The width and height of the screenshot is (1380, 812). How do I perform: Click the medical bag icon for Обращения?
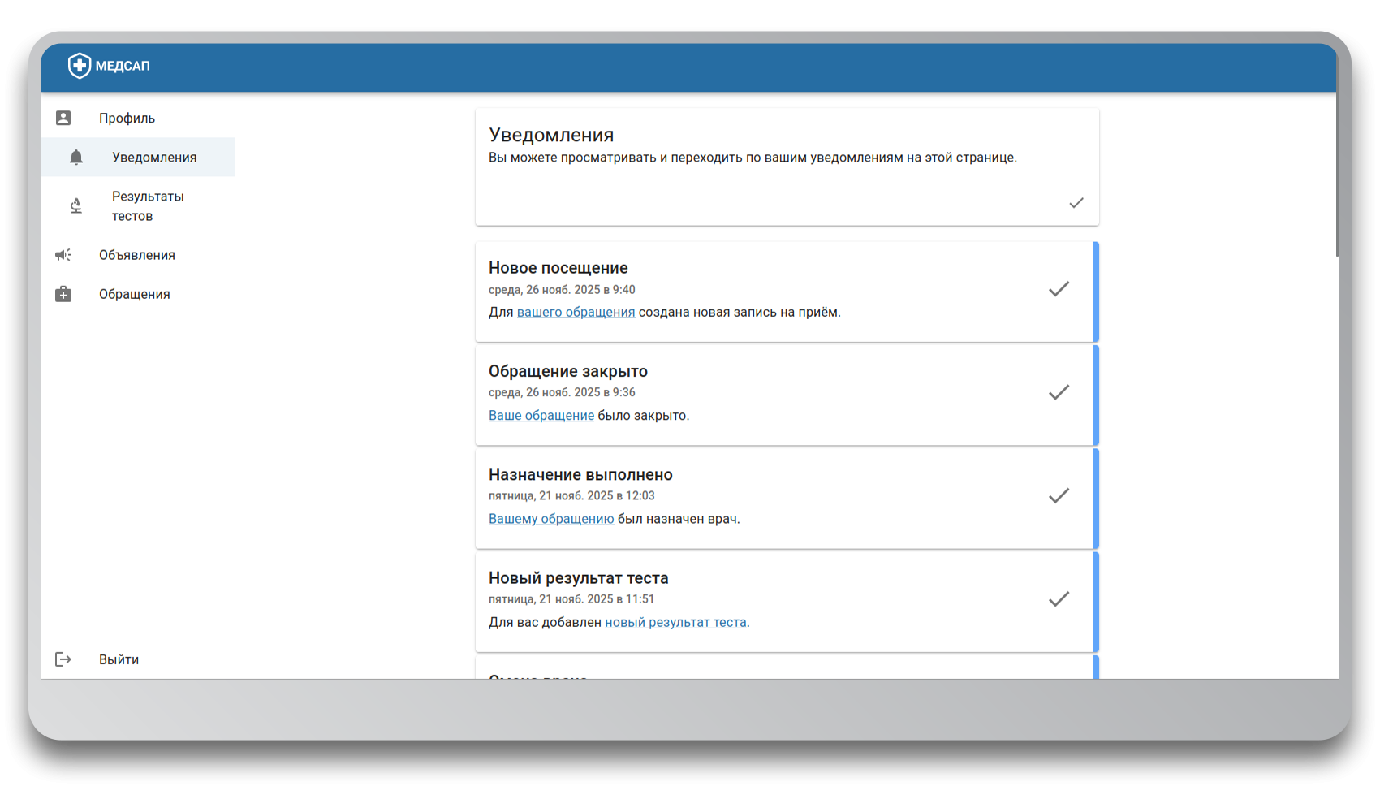[x=63, y=294]
